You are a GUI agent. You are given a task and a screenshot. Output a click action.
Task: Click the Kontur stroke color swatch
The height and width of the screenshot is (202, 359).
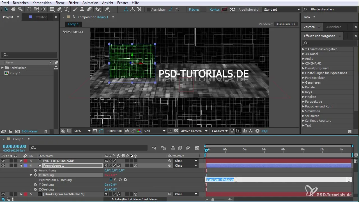coord(224,10)
